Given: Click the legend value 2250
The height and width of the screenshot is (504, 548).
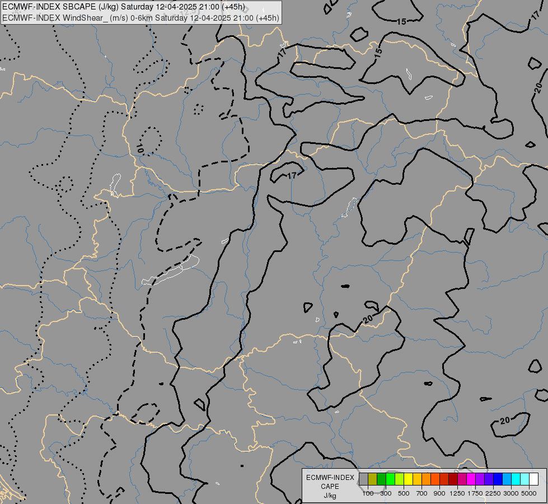Looking at the screenshot, I should point(493,493).
